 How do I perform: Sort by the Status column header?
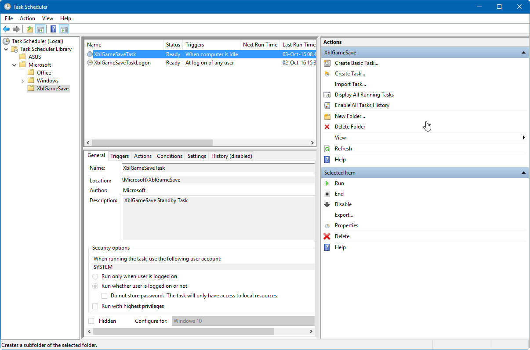173,45
